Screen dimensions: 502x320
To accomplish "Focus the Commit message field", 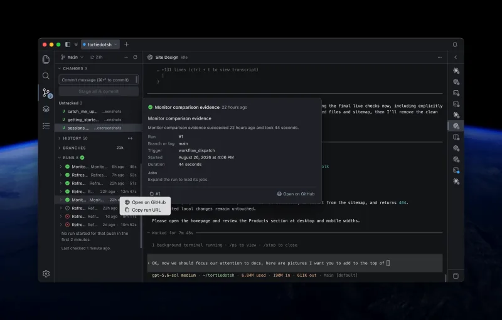I will point(99,80).
